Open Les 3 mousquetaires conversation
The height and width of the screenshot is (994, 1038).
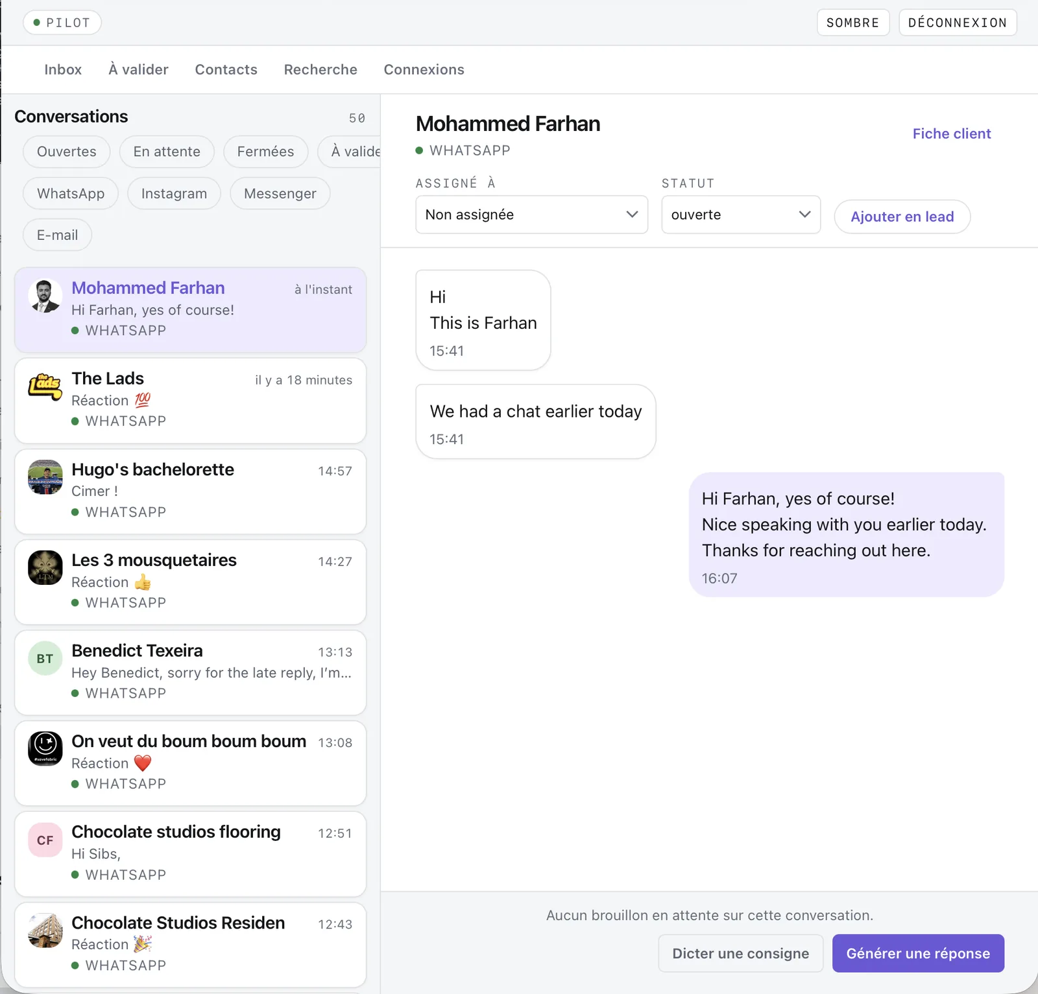190,582
